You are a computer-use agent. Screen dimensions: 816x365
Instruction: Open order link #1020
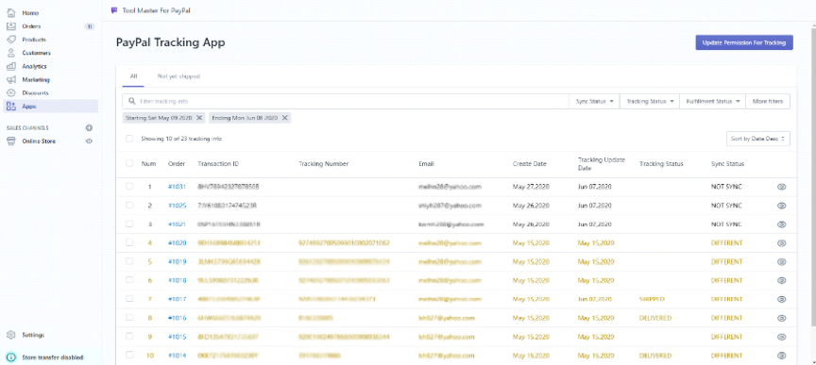coord(177,242)
